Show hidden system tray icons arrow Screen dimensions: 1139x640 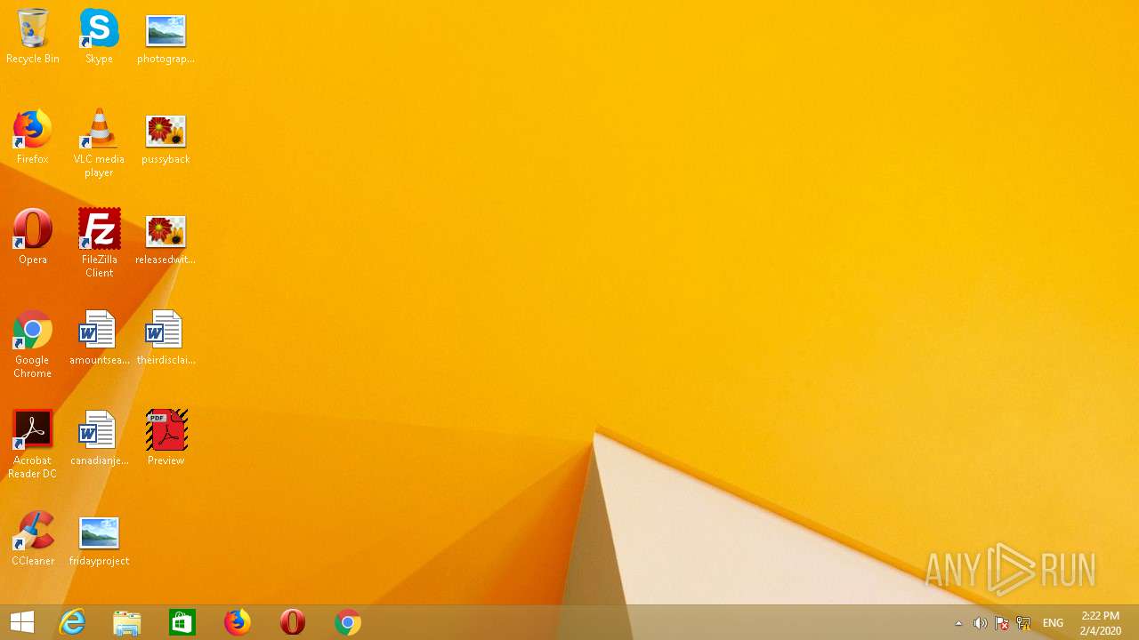958,623
